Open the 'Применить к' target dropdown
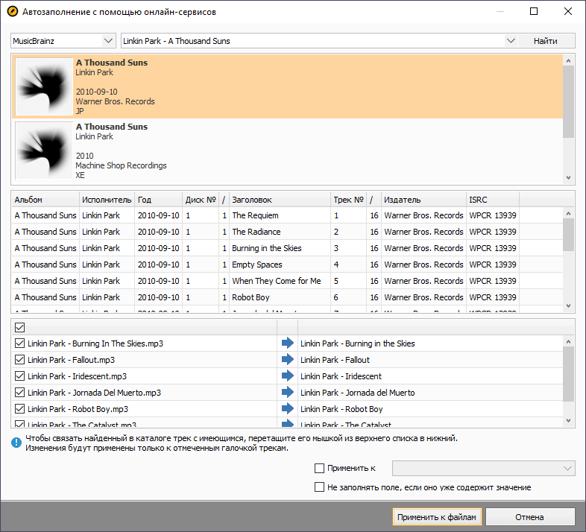This screenshot has height=532, width=586. 483,468
